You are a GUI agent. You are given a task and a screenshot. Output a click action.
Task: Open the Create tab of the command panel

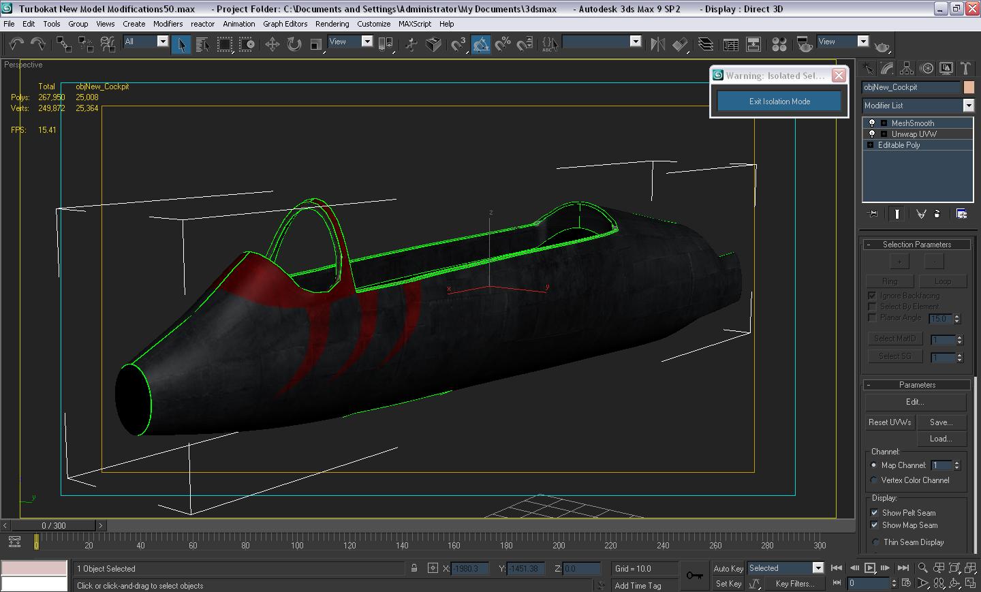(869, 68)
